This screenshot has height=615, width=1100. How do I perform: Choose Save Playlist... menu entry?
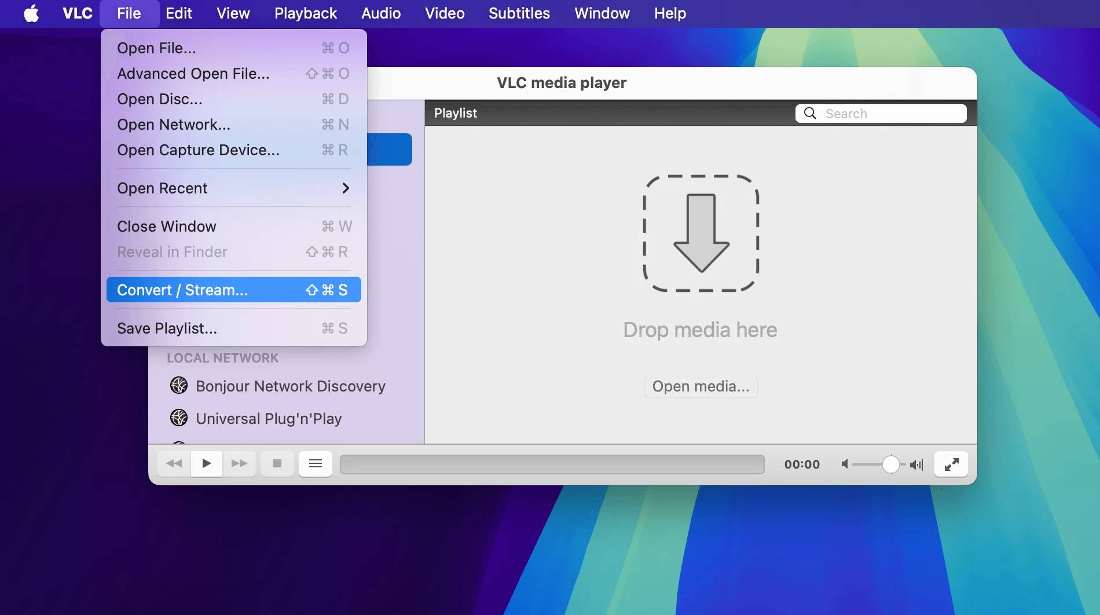click(x=233, y=328)
